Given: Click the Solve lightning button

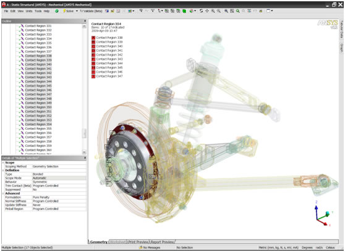Looking at the screenshot, I should point(69,11).
